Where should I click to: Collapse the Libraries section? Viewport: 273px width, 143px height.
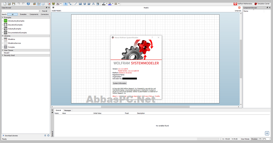coord(3,36)
